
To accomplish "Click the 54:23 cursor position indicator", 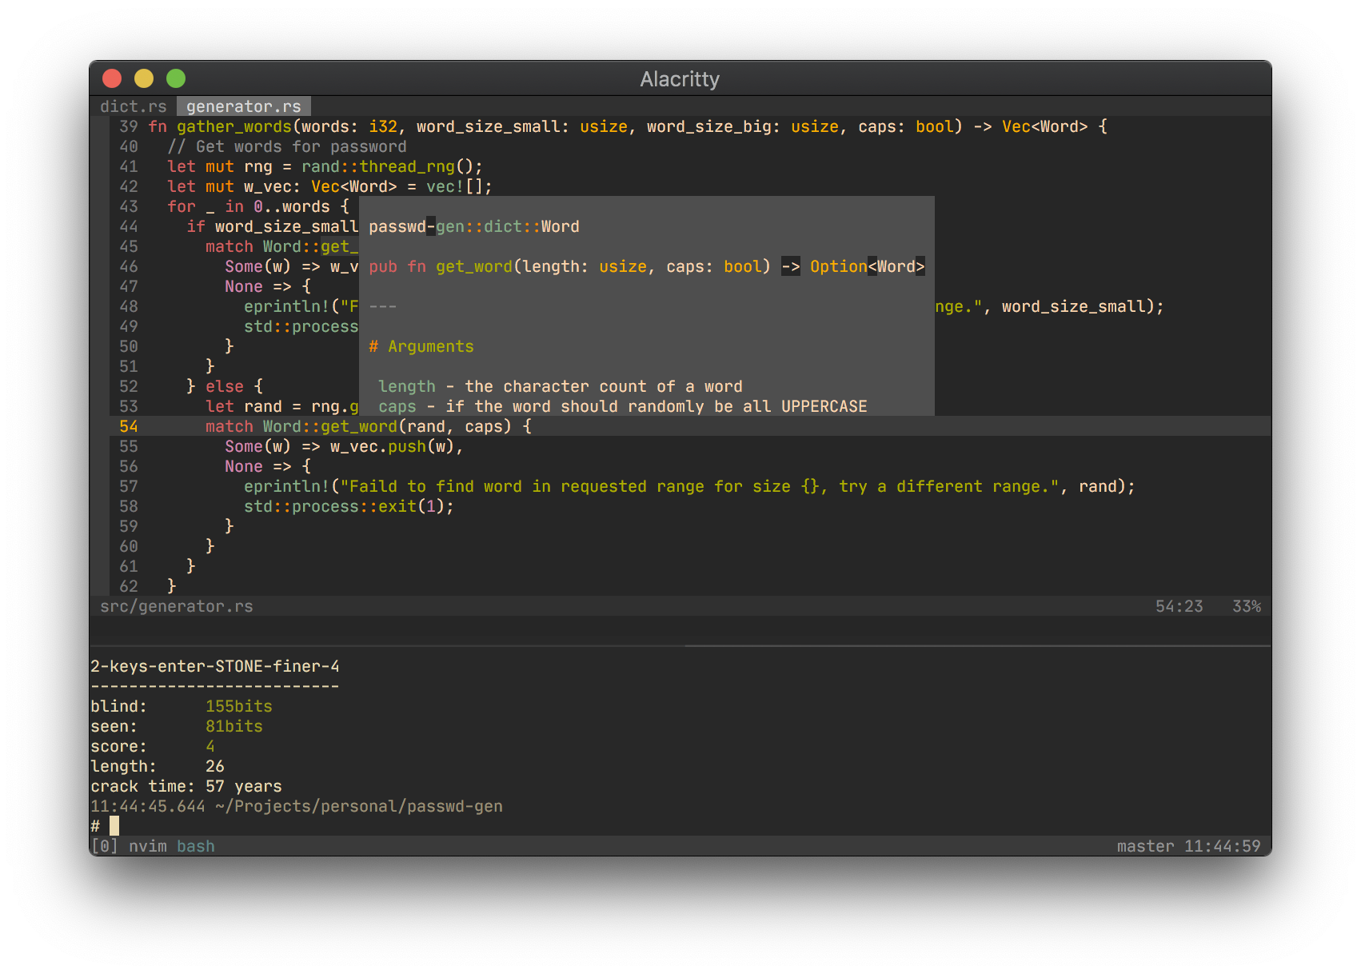I will coord(1179,606).
